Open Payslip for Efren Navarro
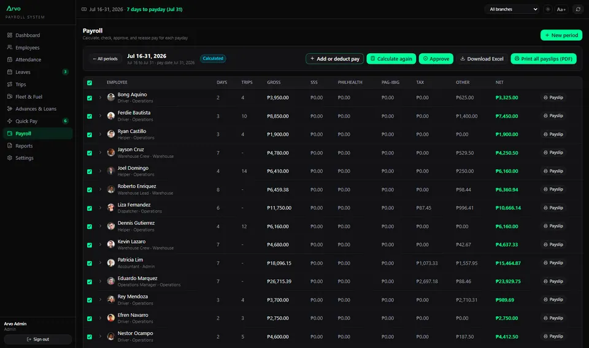The image size is (589, 348). tap(553, 318)
